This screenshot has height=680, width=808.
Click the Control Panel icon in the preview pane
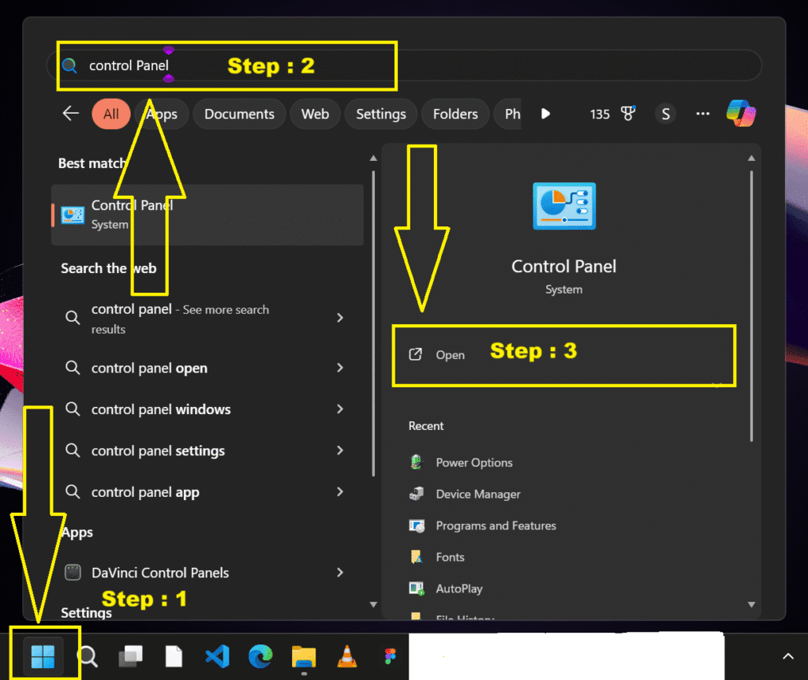tap(563, 206)
